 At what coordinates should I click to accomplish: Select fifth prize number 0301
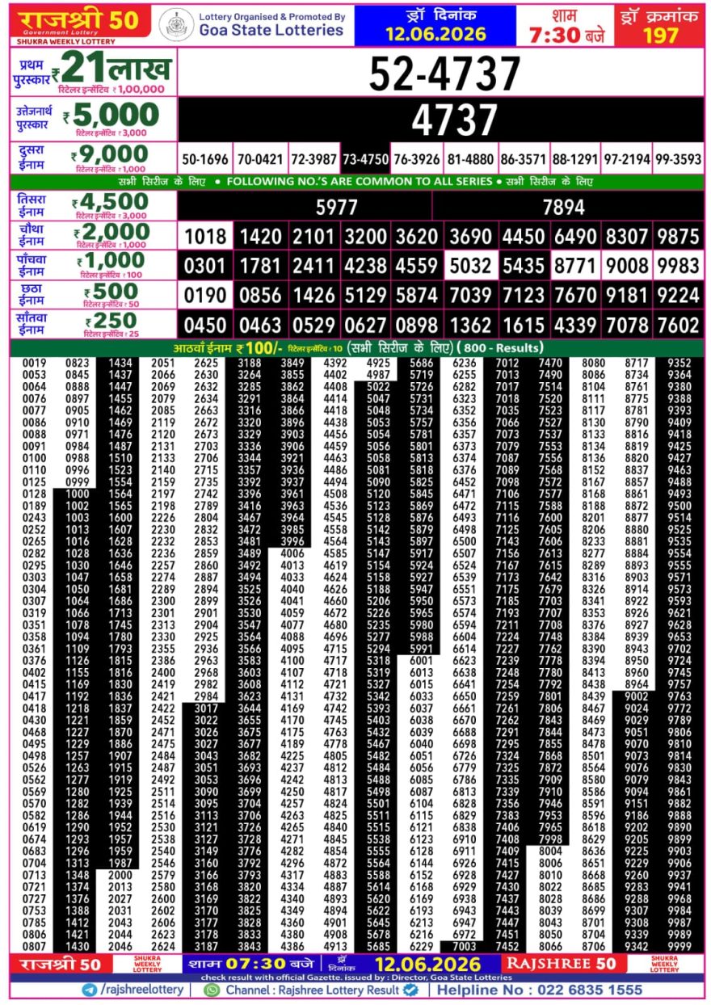tap(206, 266)
